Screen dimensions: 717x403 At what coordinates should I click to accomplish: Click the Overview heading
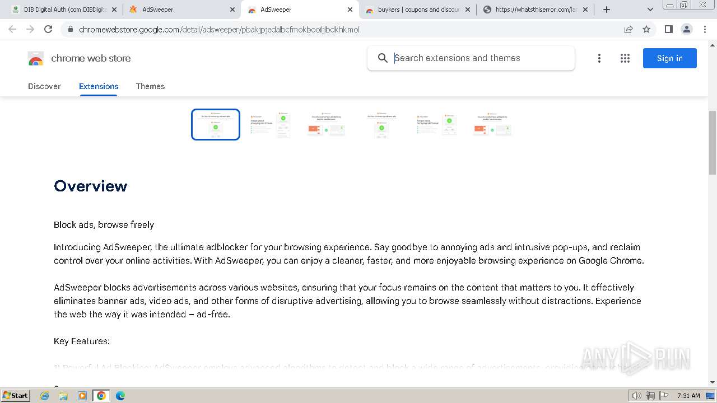91,186
